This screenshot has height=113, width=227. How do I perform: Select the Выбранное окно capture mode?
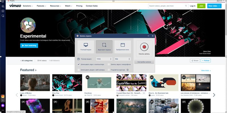point(123,47)
